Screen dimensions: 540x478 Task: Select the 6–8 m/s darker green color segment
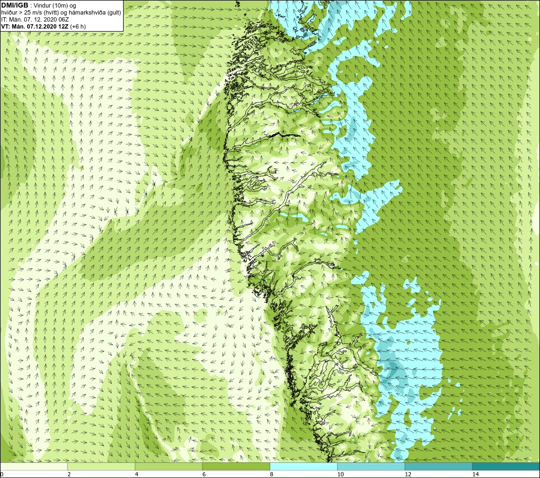pyautogui.click(x=237, y=466)
